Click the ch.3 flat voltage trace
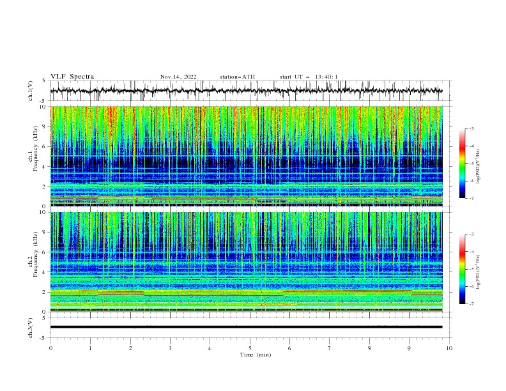This screenshot has height=391, width=506. [x=246, y=327]
